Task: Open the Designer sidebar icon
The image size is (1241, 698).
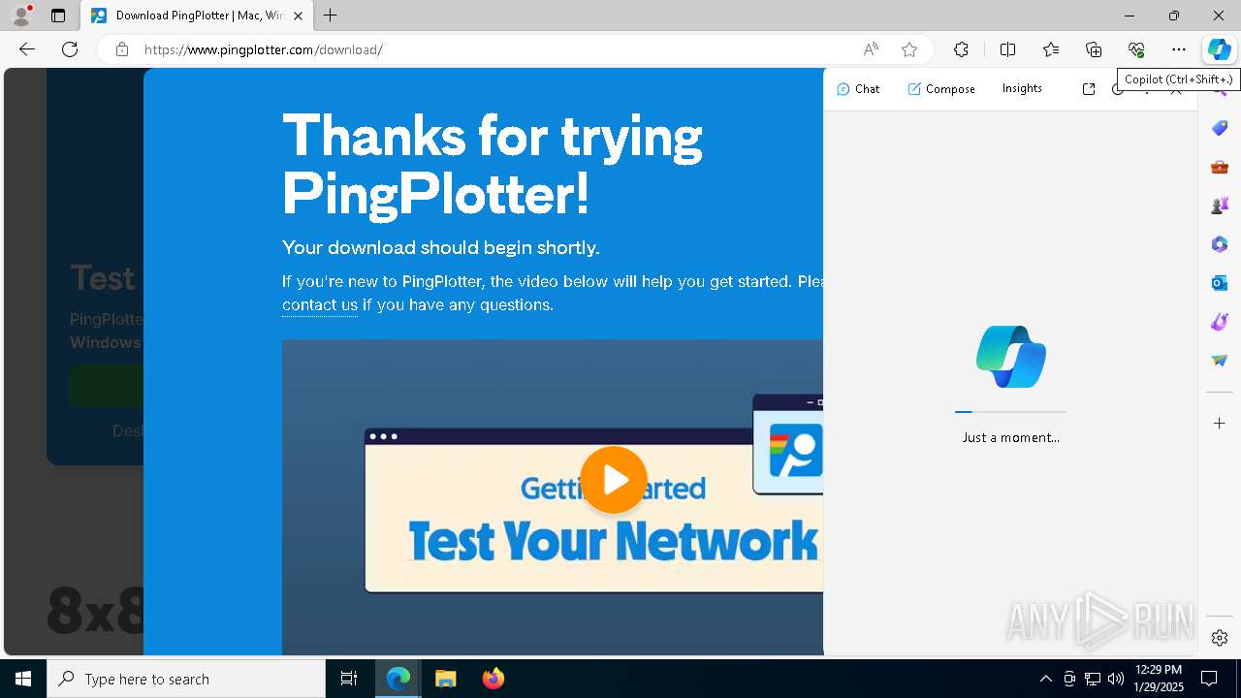Action: (1220, 322)
